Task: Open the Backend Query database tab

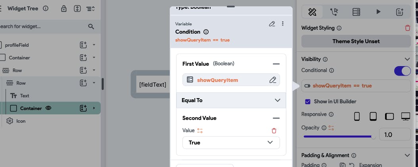Action: (356, 12)
